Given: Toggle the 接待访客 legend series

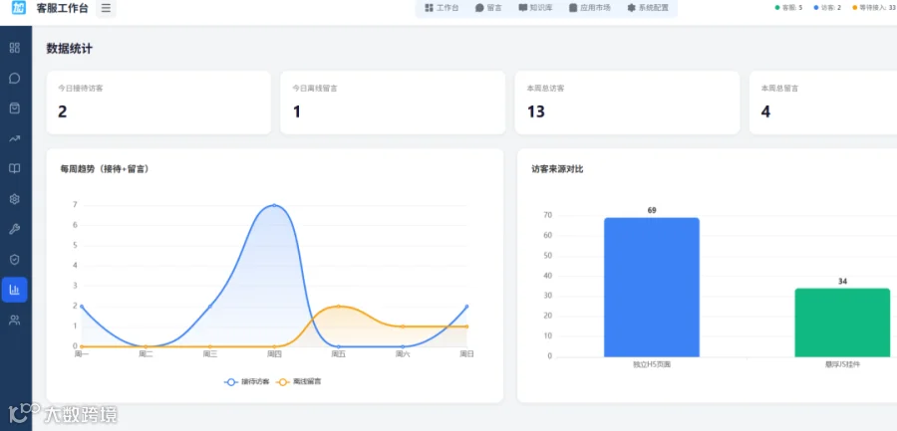Looking at the screenshot, I should click(x=248, y=381).
